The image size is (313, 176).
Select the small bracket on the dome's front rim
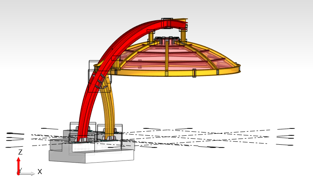tap(194, 73)
